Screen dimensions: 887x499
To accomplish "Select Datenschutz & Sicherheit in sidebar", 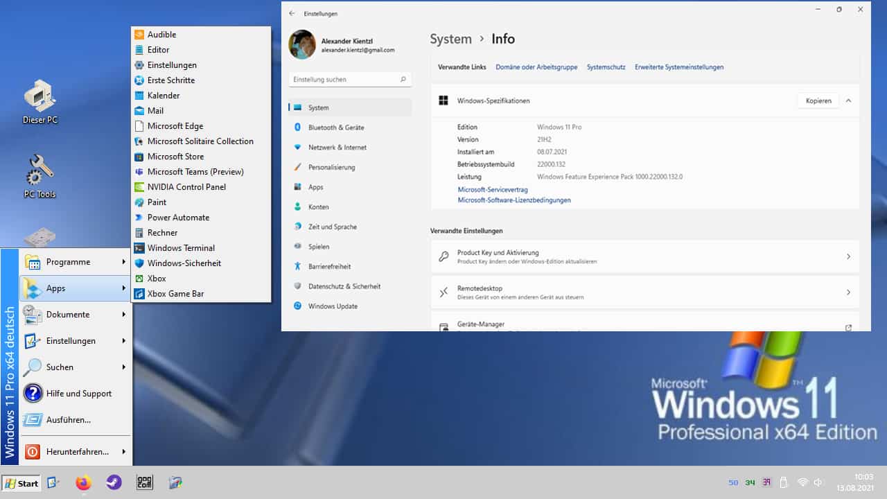I will 350,286.
